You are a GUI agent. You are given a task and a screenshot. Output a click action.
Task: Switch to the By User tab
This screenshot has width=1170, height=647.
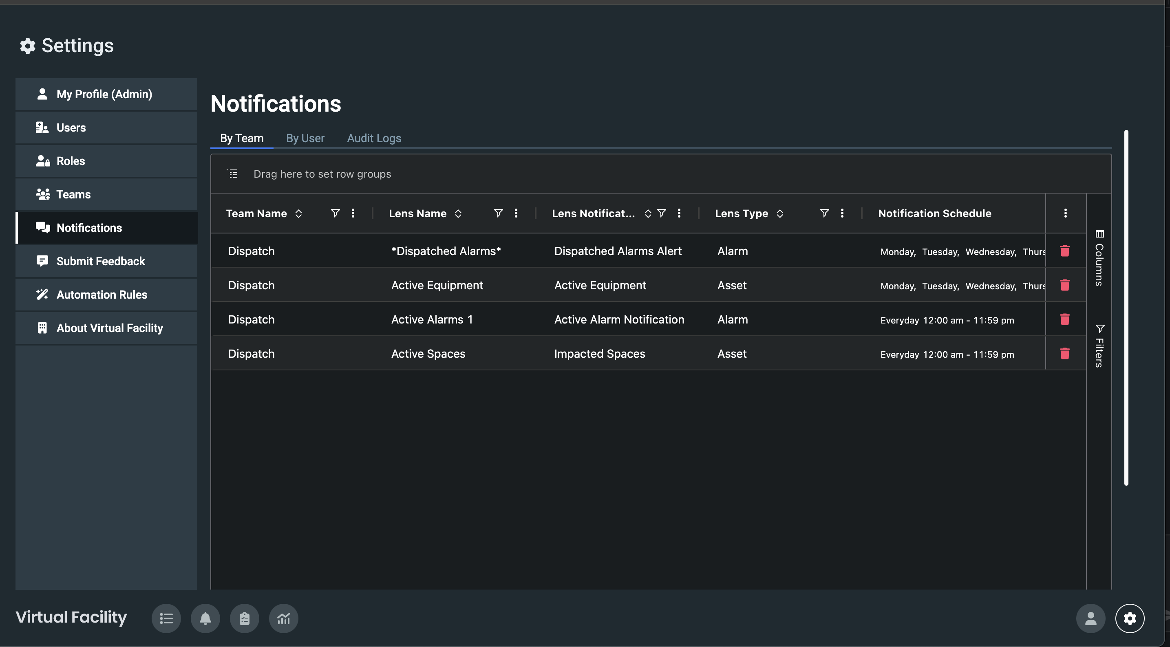(x=305, y=138)
